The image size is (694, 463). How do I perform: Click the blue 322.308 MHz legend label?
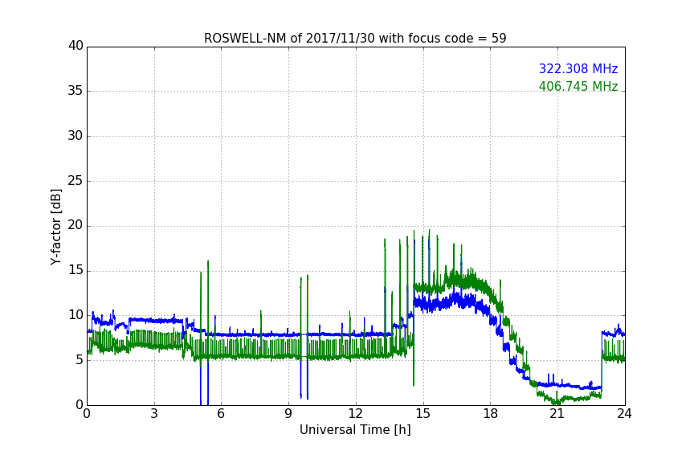[578, 68]
